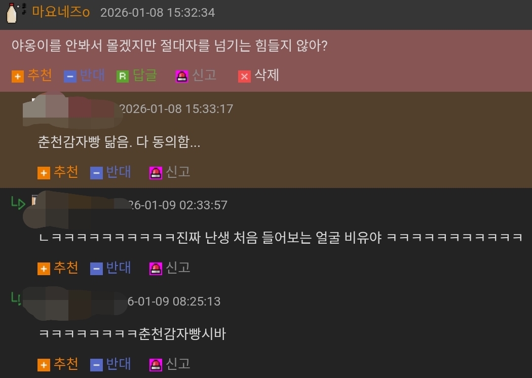
Task: Click the red X delete icon
Action: [x=244, y=77]
